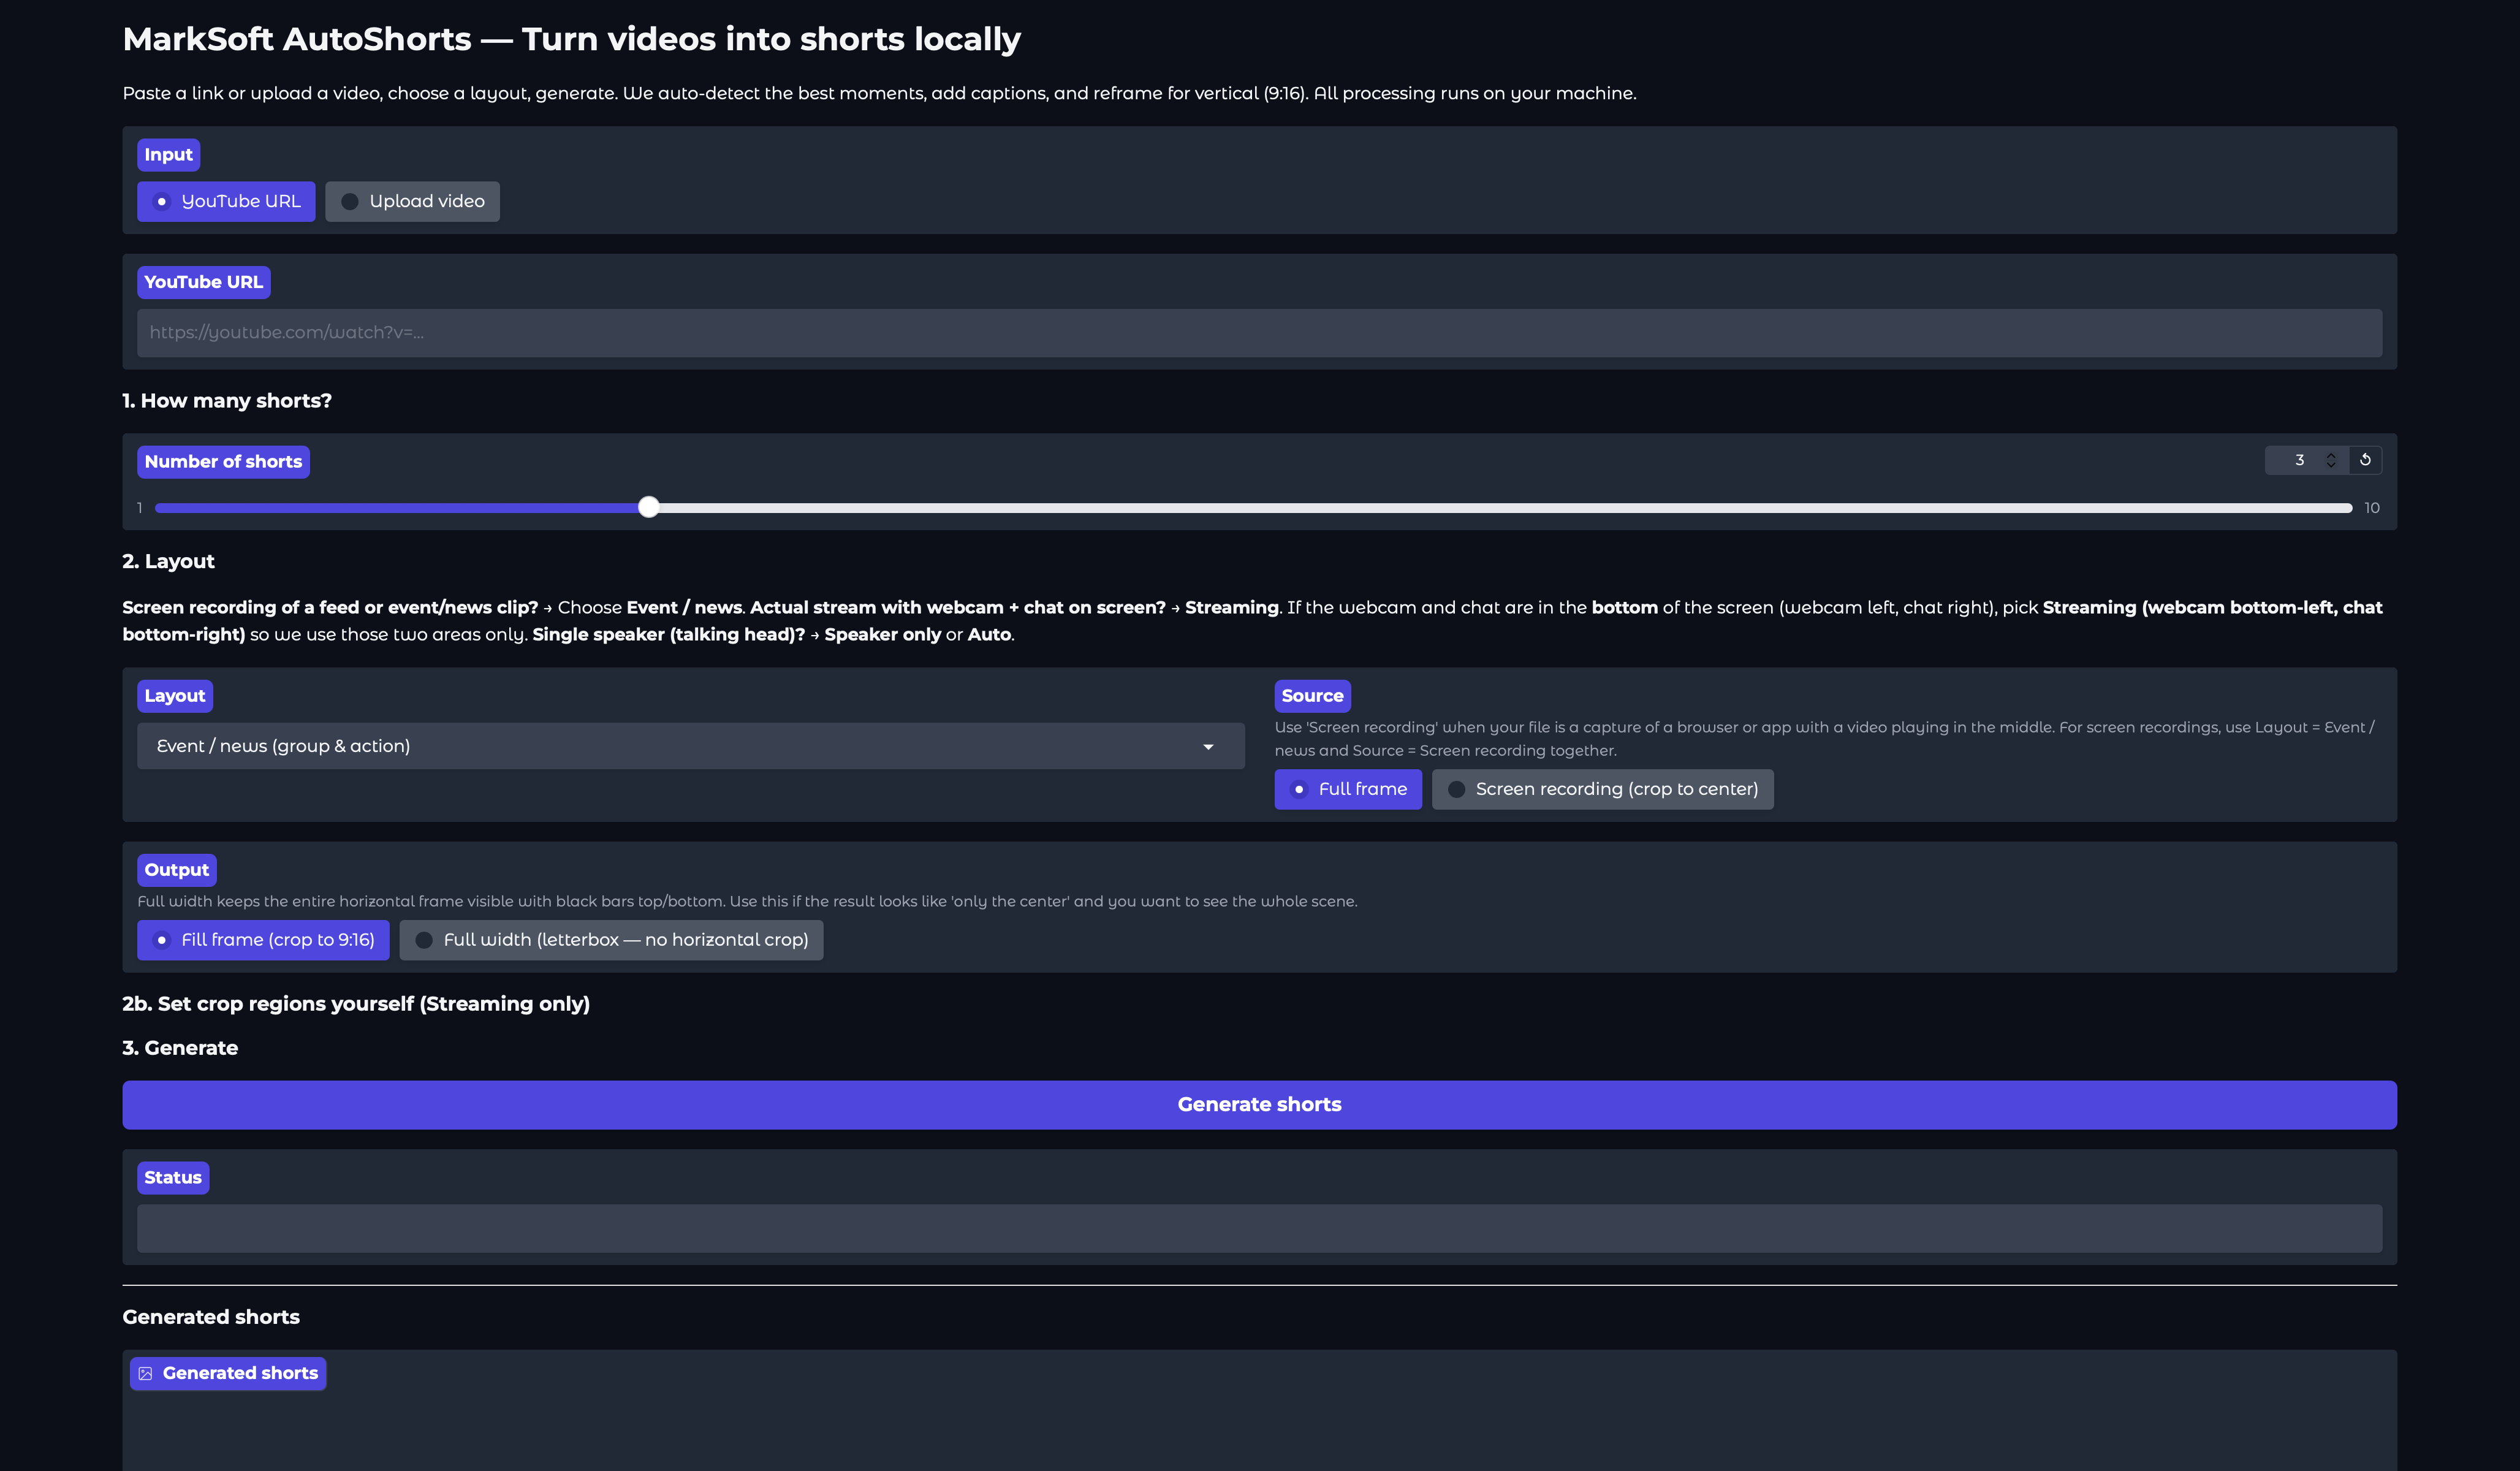Click the Input label badge
The height and width of the screenshot is (1471, 2520).
168,155
